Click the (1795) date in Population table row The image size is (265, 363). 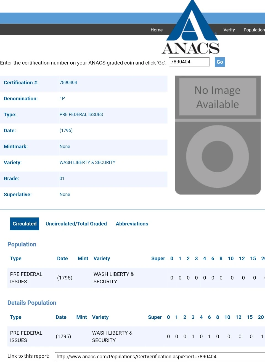pos(65,278)
